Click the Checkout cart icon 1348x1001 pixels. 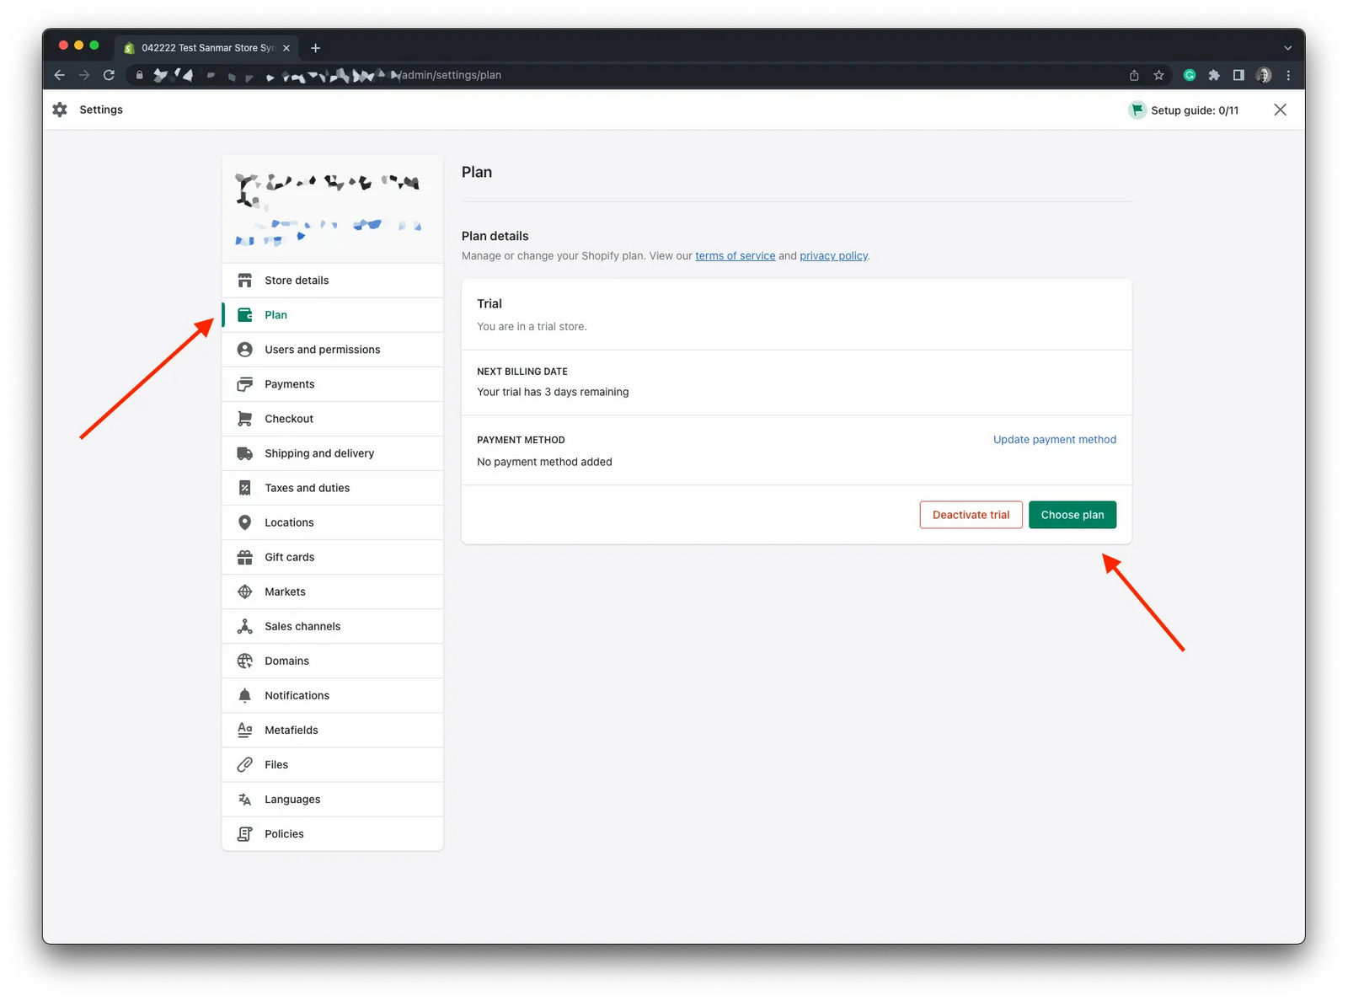point(245,419)
